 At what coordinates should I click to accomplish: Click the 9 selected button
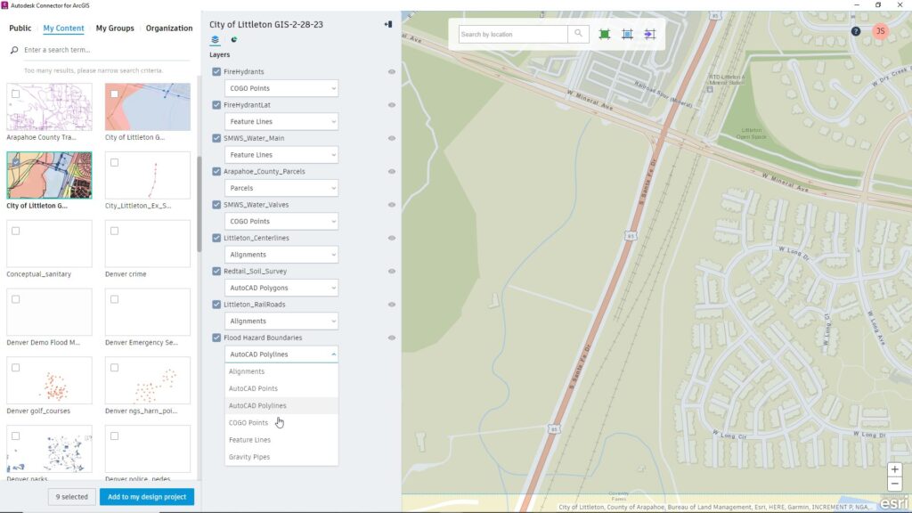point(71,497)
